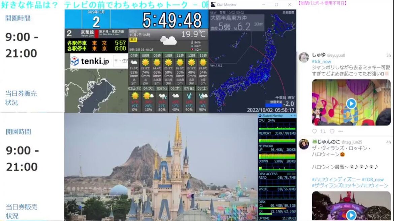Screen dimensions: 394x221
Task: Click the weather icon for 08(土)
Action: tap(202, 96)
